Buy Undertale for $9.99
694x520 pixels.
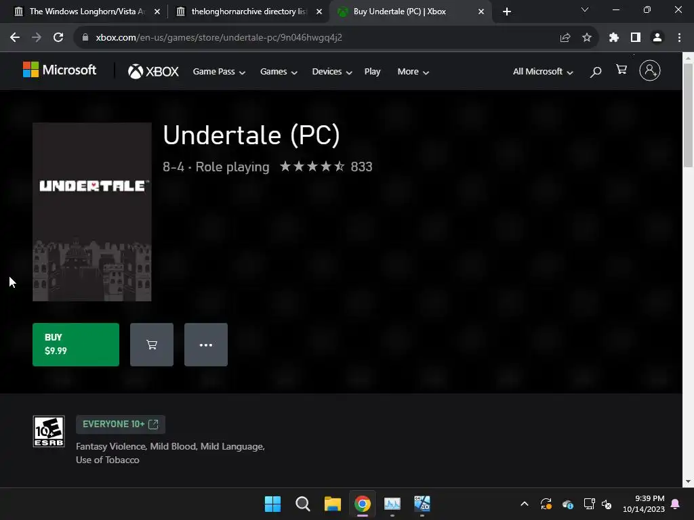76,345
